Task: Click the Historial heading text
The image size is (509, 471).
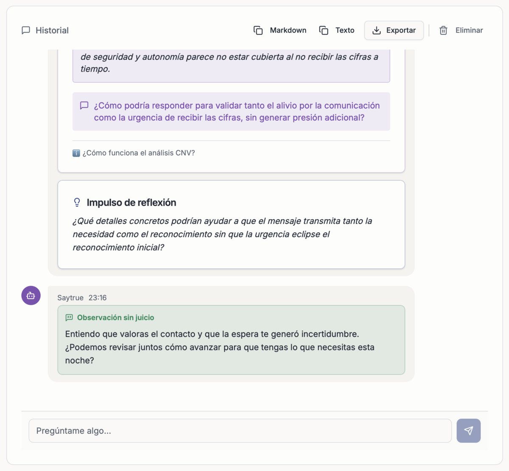Action: point(52,31)
